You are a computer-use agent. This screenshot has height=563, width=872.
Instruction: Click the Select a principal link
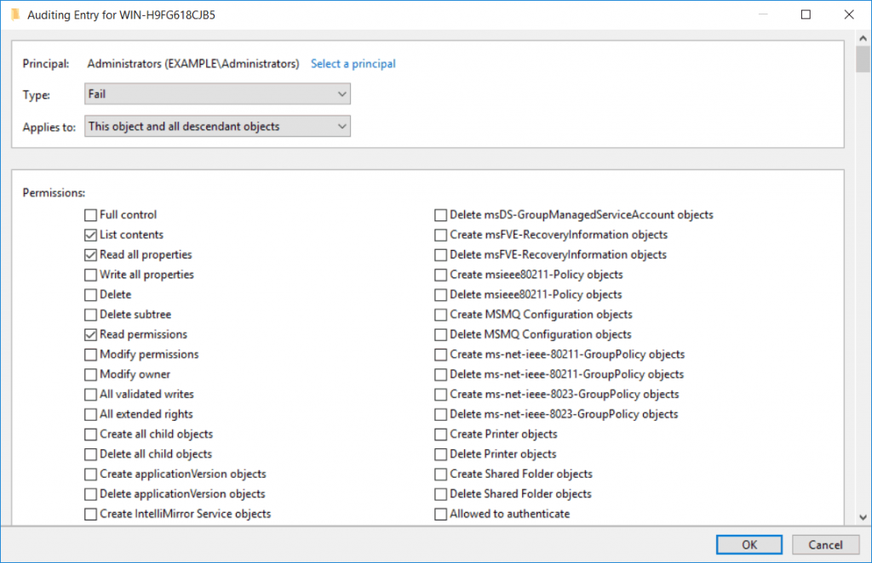coord(353,64)
